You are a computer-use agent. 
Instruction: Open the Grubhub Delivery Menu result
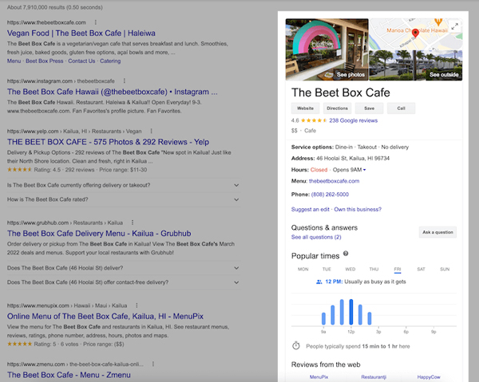[99, 234]
